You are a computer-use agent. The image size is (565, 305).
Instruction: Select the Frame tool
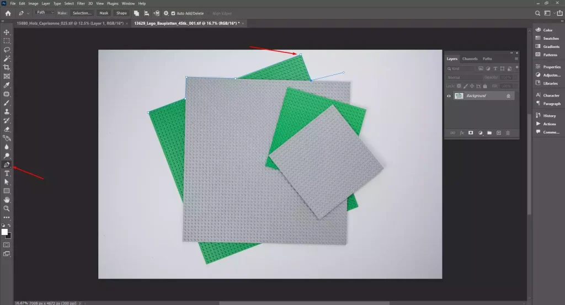pyautogui.click(x=7, y=76)
